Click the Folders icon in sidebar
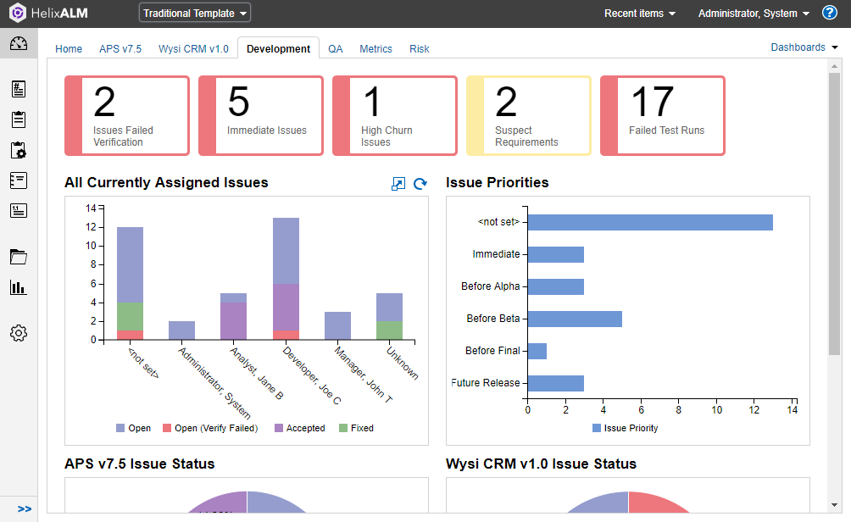 (19, 257)
